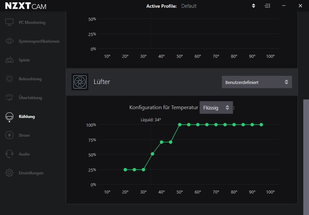Select the fan curve point at 40°
The height and width of the screenshot is (215, 309).
(162, 142)
